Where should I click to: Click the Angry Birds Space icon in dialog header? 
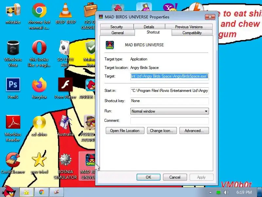pyautogui.click(x=110, y=45)
